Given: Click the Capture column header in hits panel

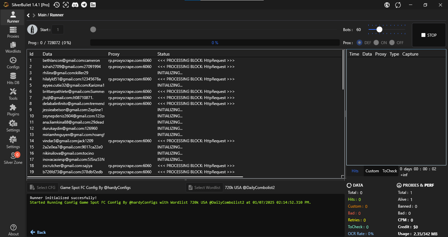Looking at the screenshot, I should tap(410, 54).
